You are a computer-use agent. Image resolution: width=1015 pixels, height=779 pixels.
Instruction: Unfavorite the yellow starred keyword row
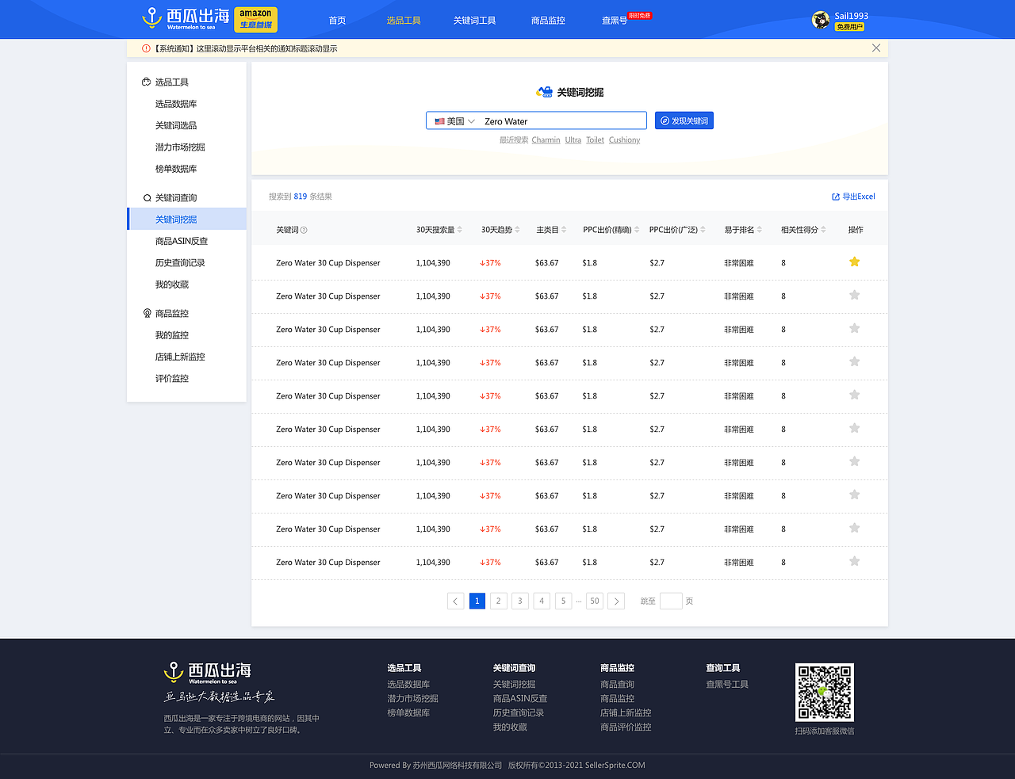pyautogui.click(x=855, y=262)
